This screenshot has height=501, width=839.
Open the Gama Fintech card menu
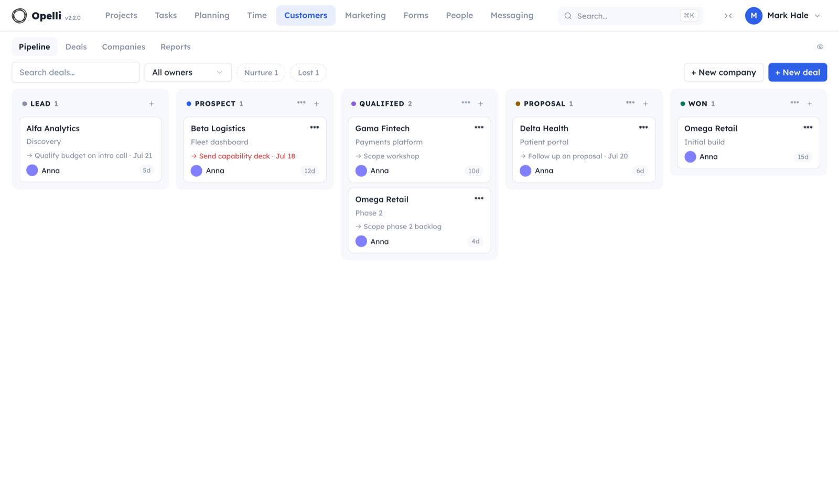479,127
